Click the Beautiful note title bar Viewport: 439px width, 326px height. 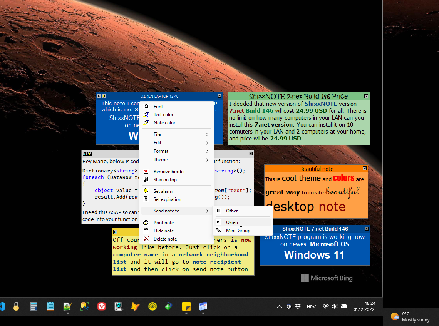(316, 169)
